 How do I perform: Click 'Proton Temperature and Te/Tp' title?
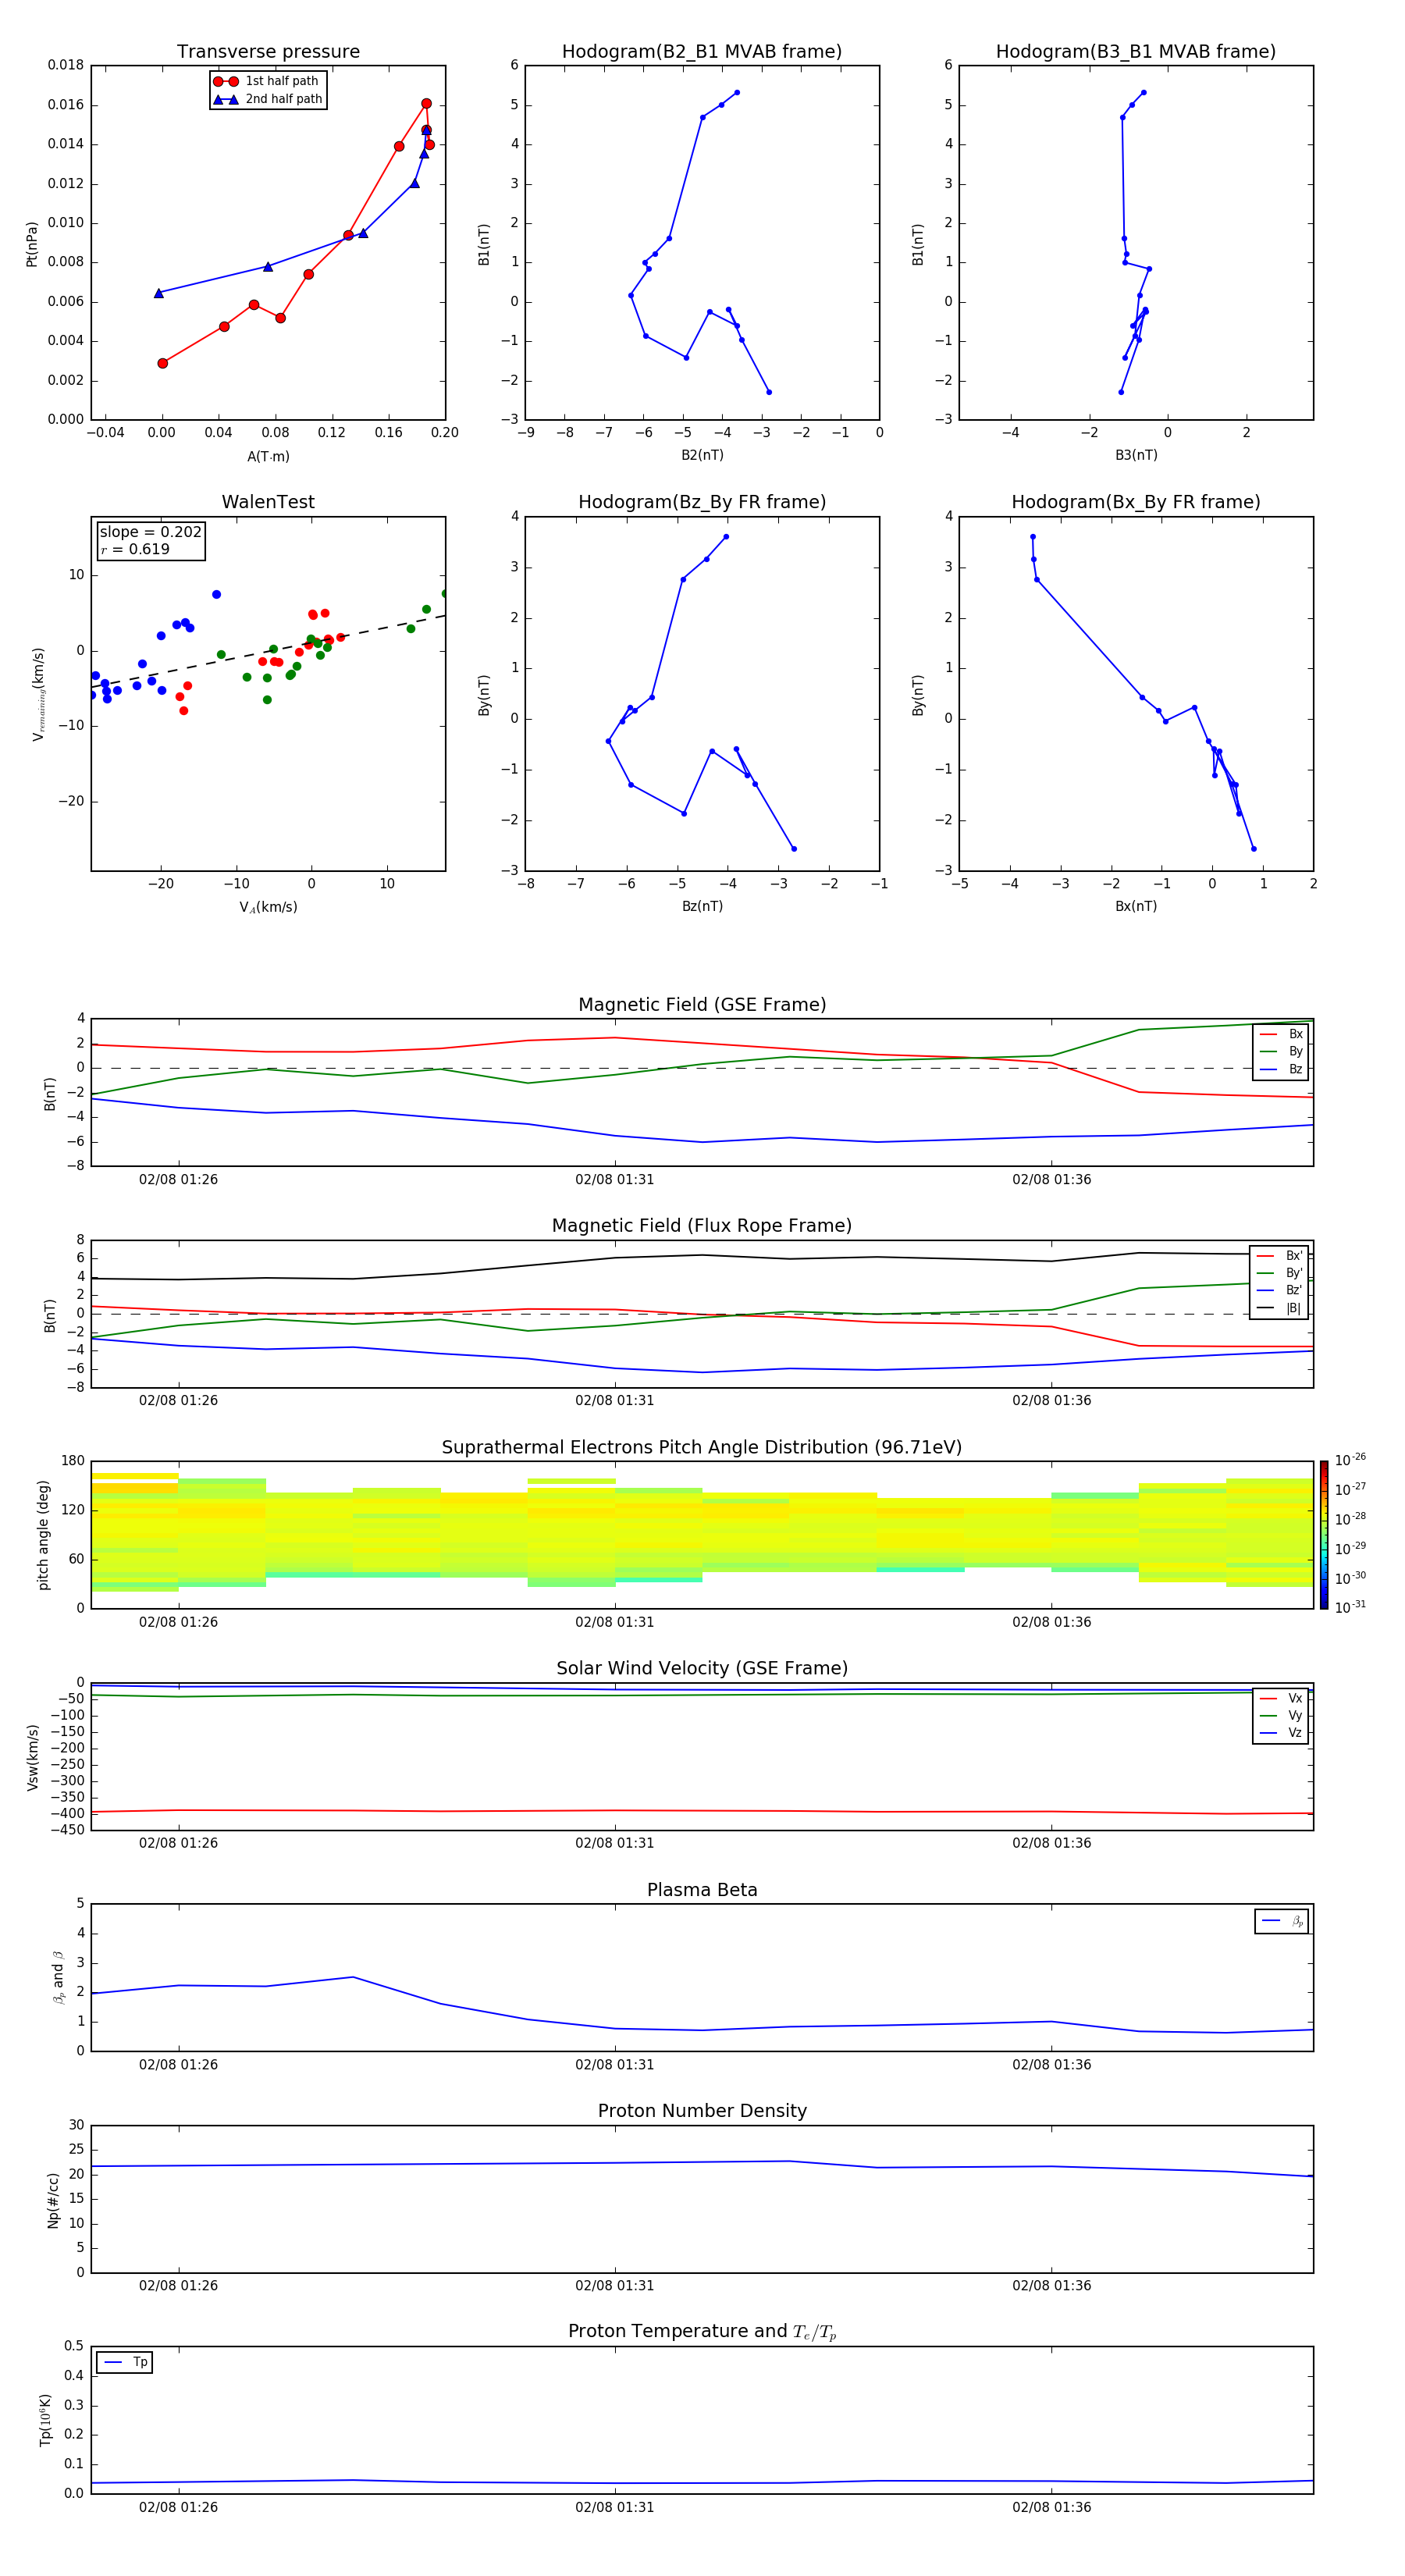(702, 2331)
